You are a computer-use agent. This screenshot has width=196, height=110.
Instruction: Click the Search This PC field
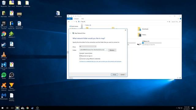coord(176,22)
